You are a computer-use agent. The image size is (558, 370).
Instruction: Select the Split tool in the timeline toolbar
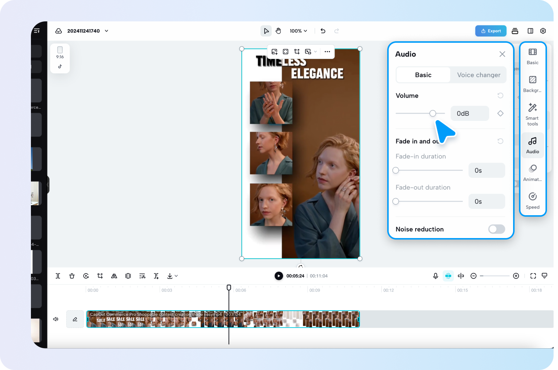(58, 276)
